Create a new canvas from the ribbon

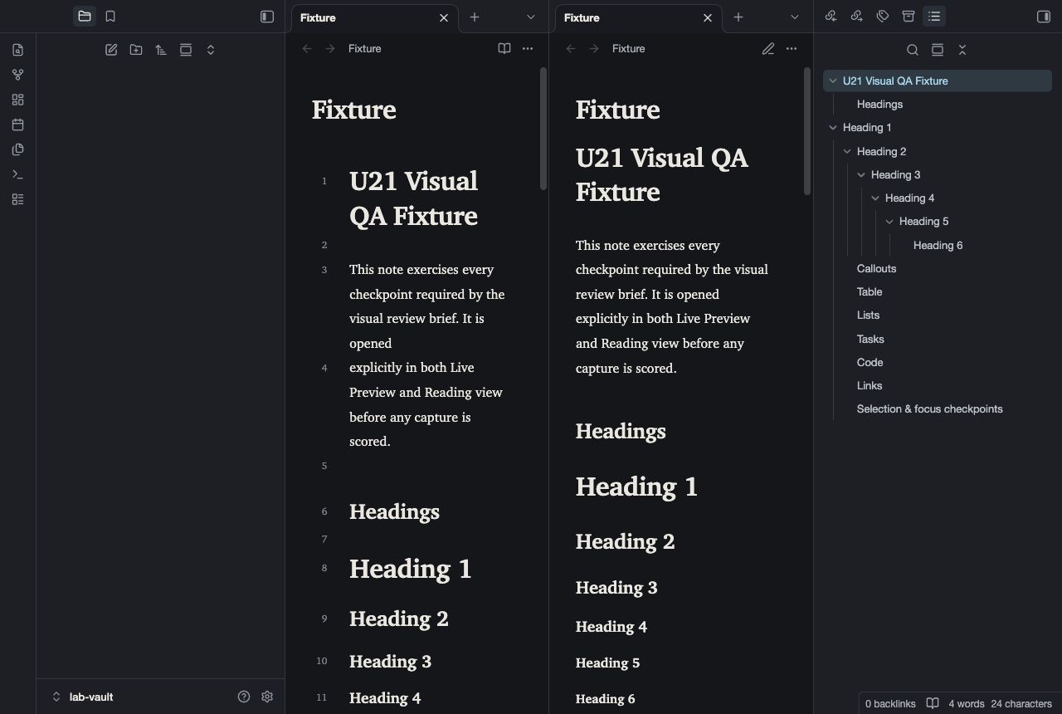point(18,100)
